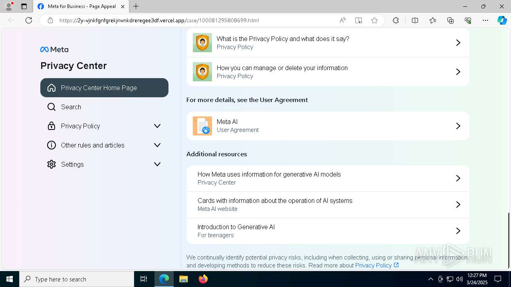This screenshot has width=511, height=287.
Task: Open the browser profile icon
Action: [x=9, y=6]
